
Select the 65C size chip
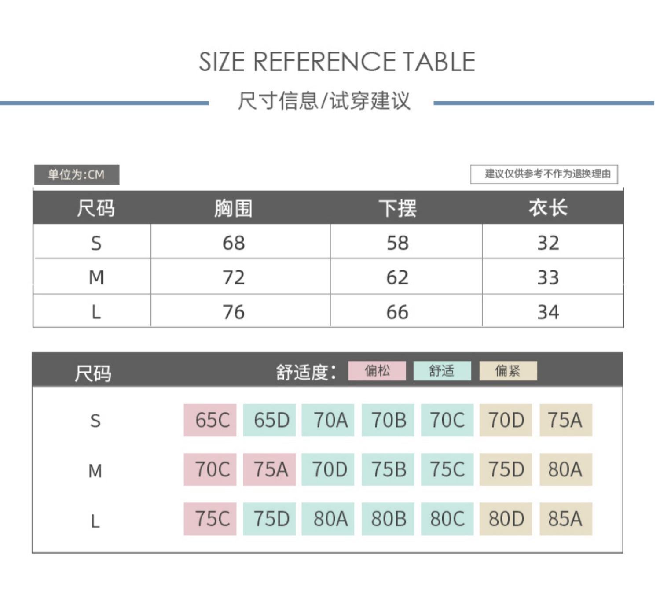[x=210, y=420]
